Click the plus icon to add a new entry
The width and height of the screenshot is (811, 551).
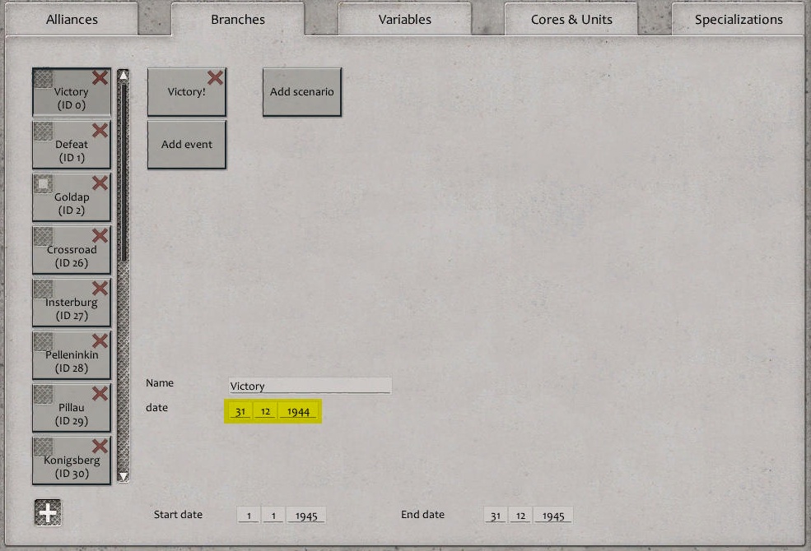point(47,512)
